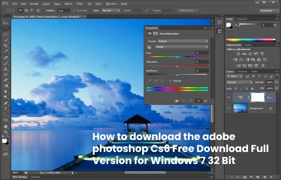Select the Rectangular Marquee tool in toolbox
This screenshot has width=281, height=180.
(x=6, y=29)
